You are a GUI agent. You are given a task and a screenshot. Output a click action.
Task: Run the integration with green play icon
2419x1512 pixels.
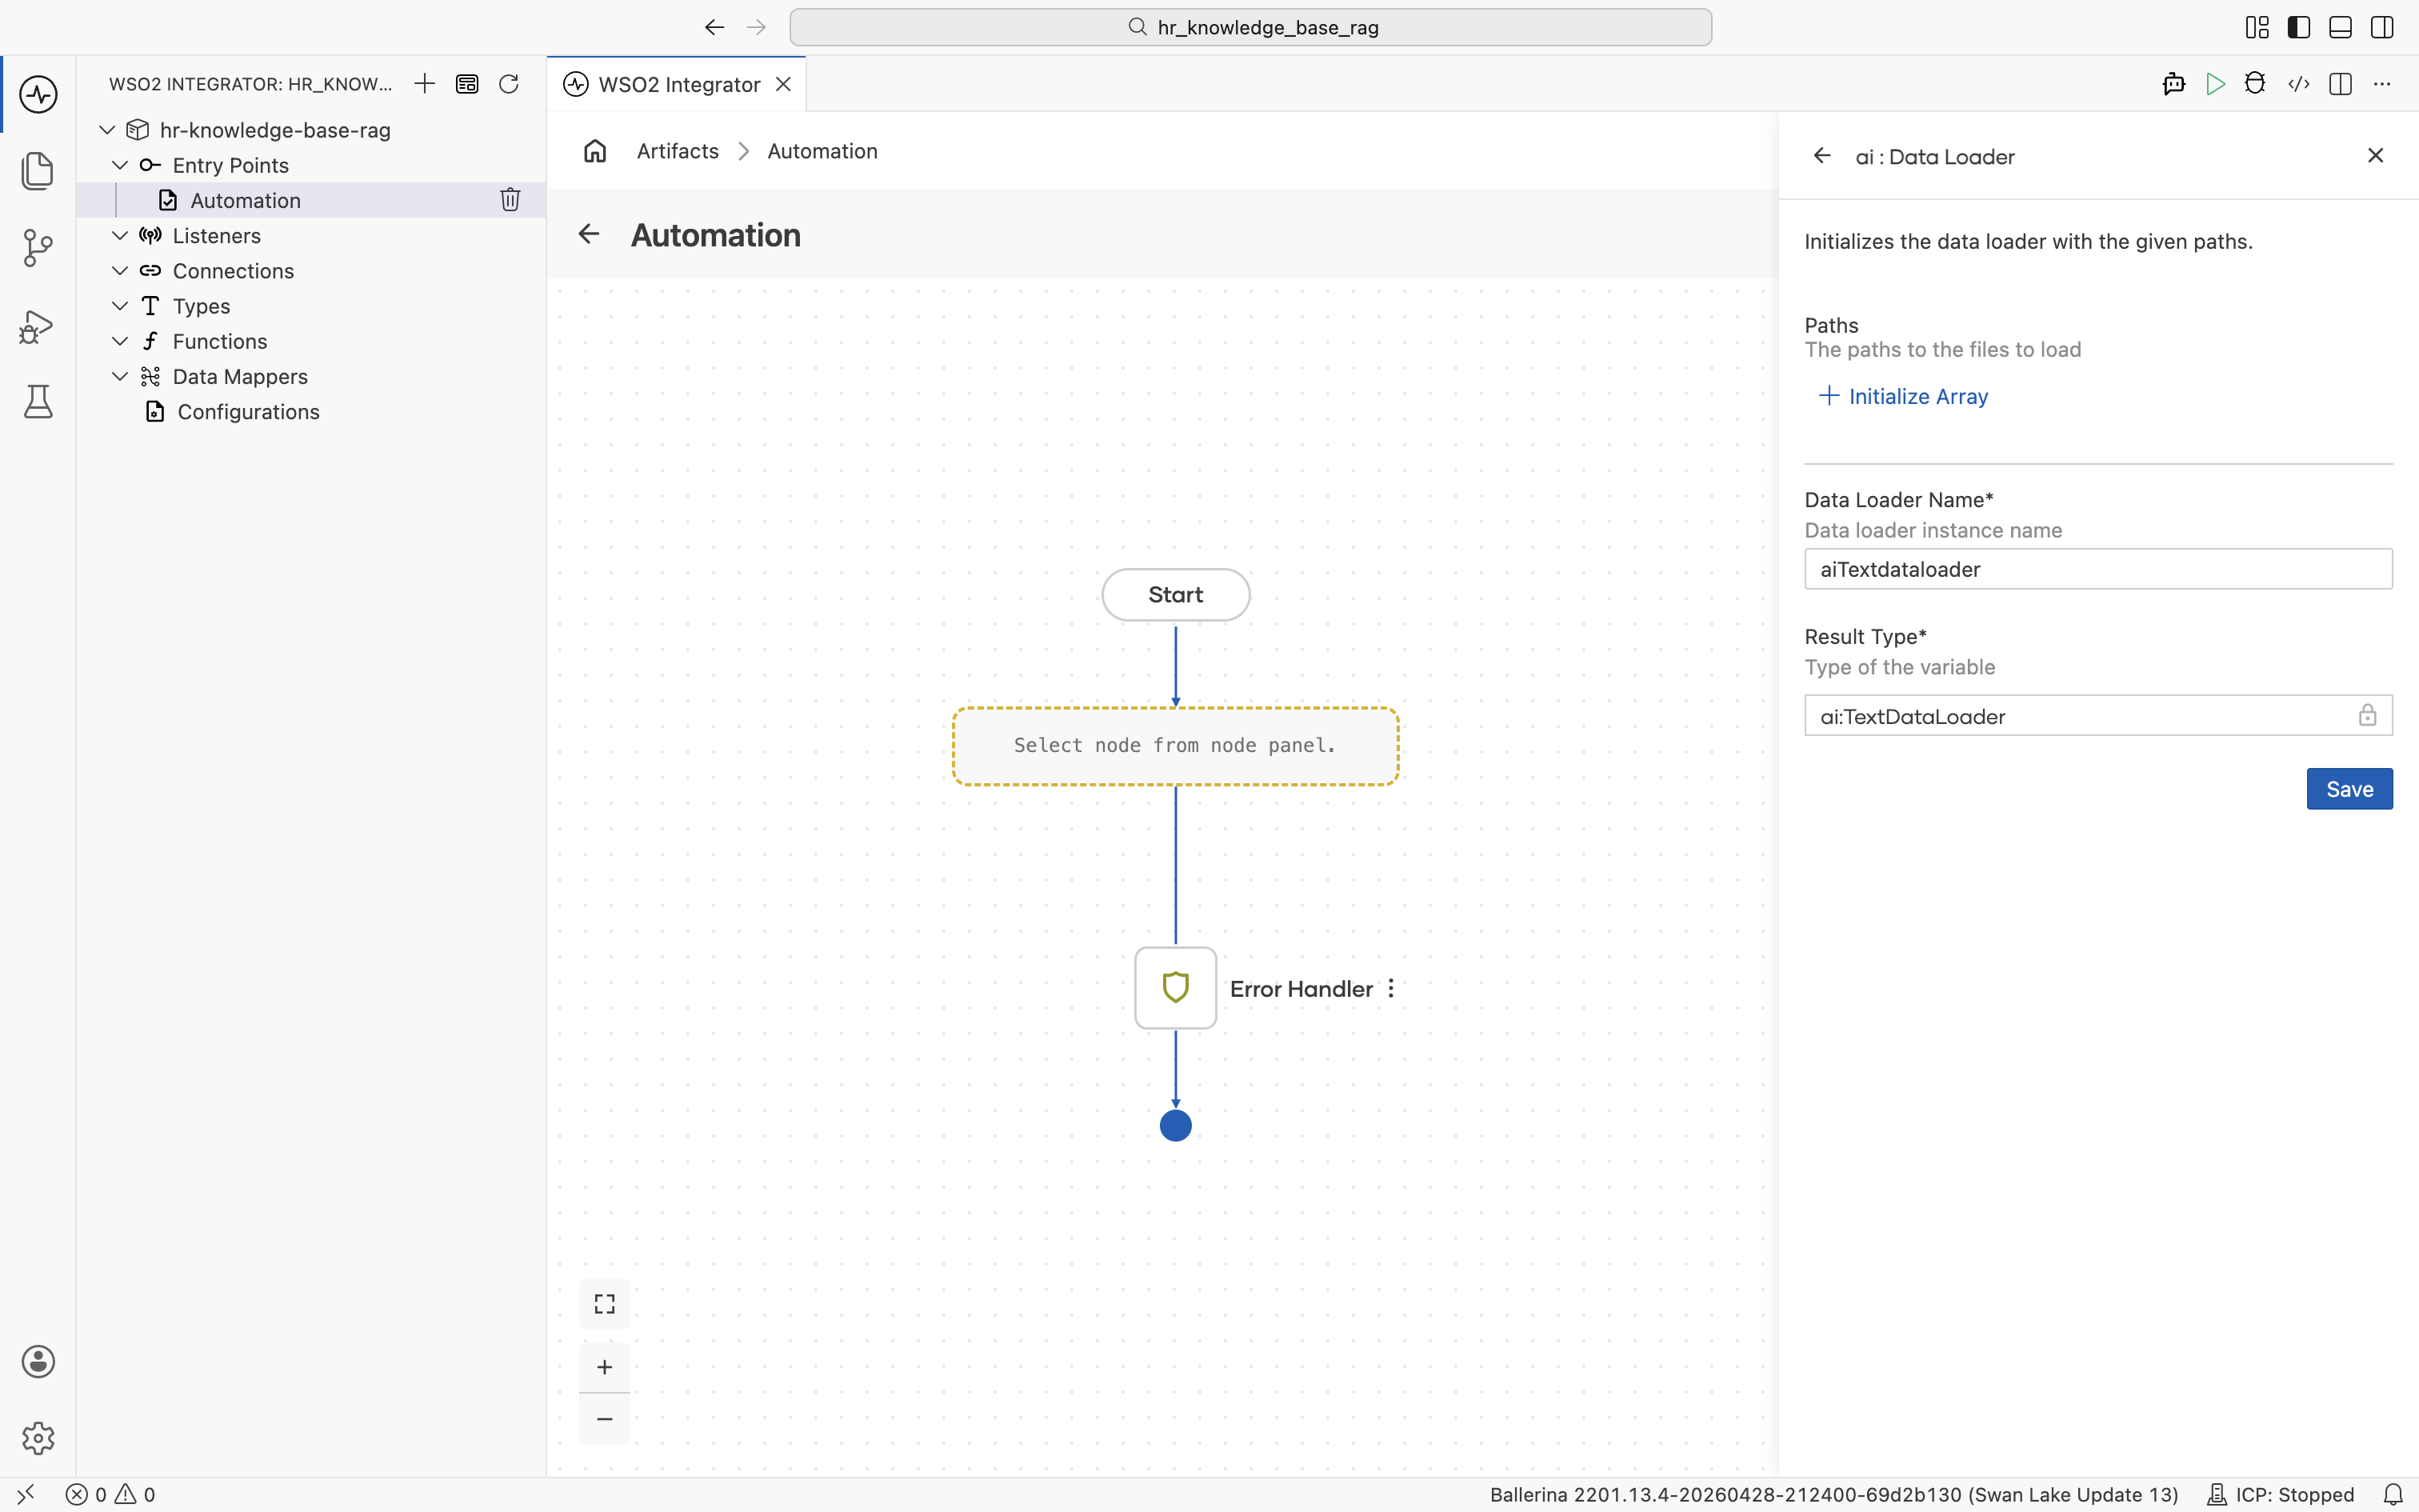coord(2215,84)
